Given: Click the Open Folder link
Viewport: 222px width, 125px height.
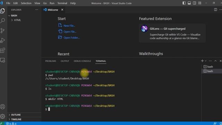Looking at the screenshot, I should [x=71, y=37].
